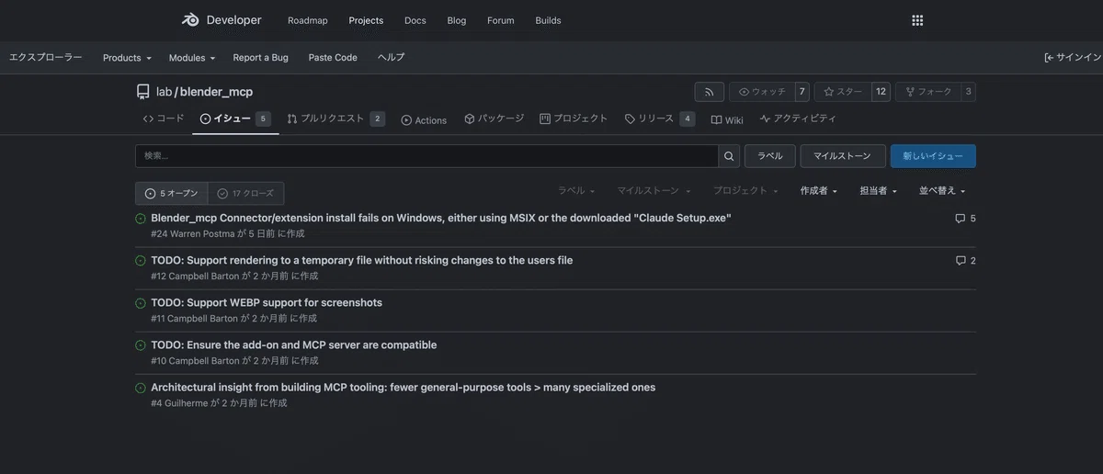
Task: Open issue TODO: Support rendering to temporary file
Action: point(362,260)
